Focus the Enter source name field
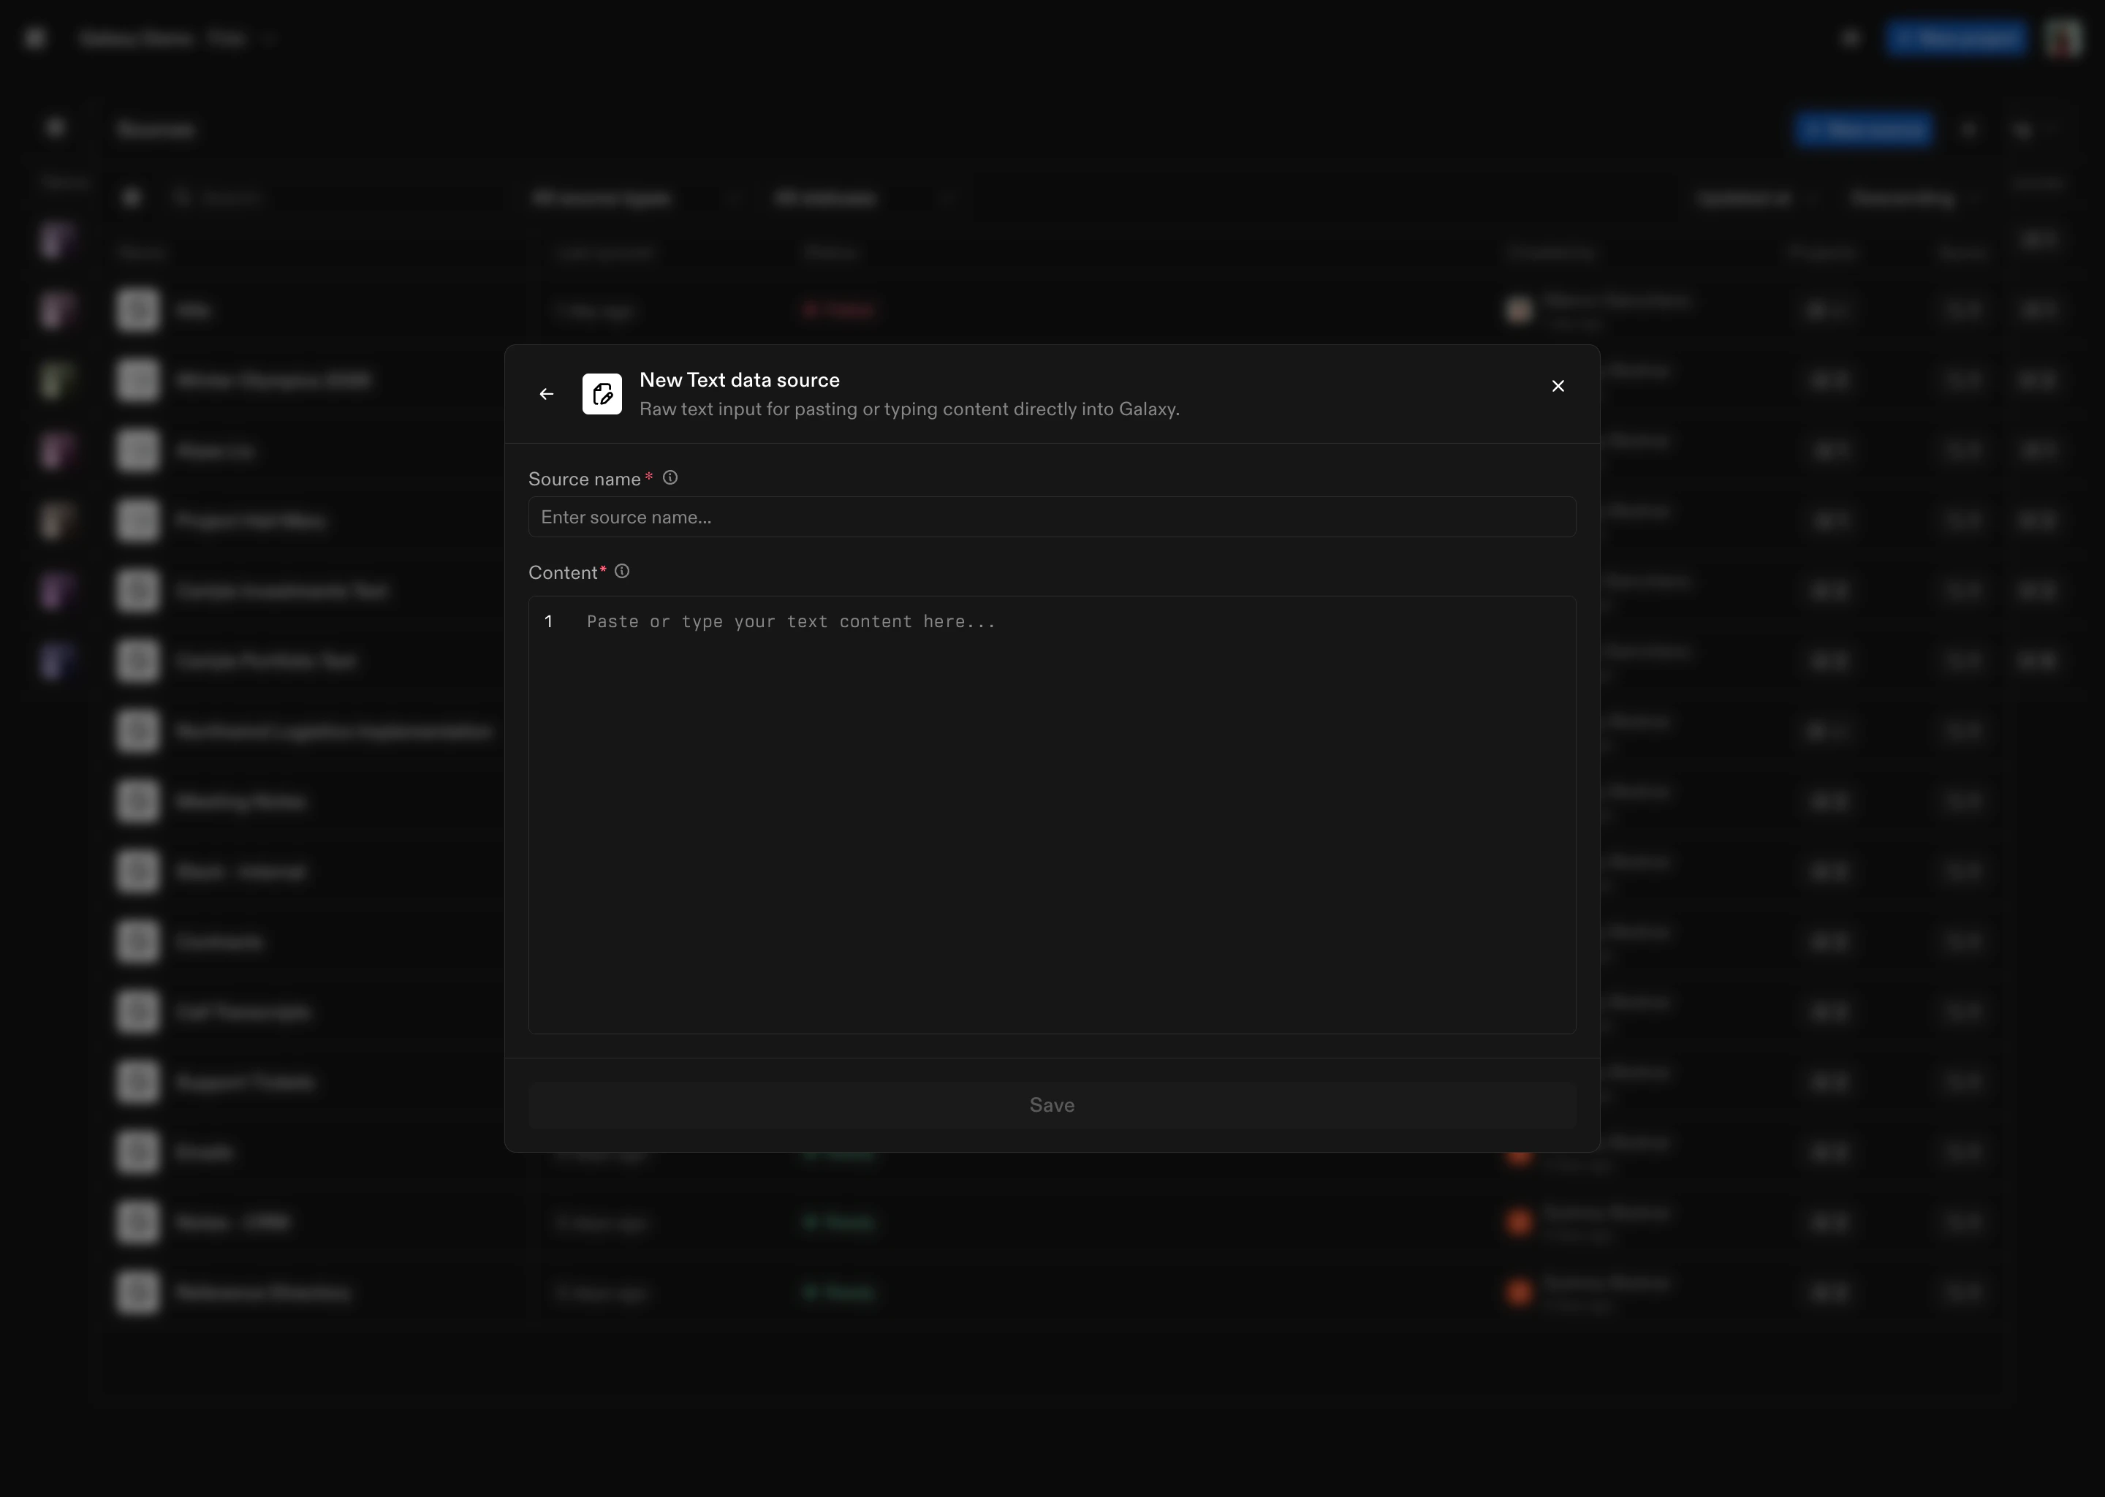The height and width of the screenshot is (1497, 2105). pos(1050,517)
